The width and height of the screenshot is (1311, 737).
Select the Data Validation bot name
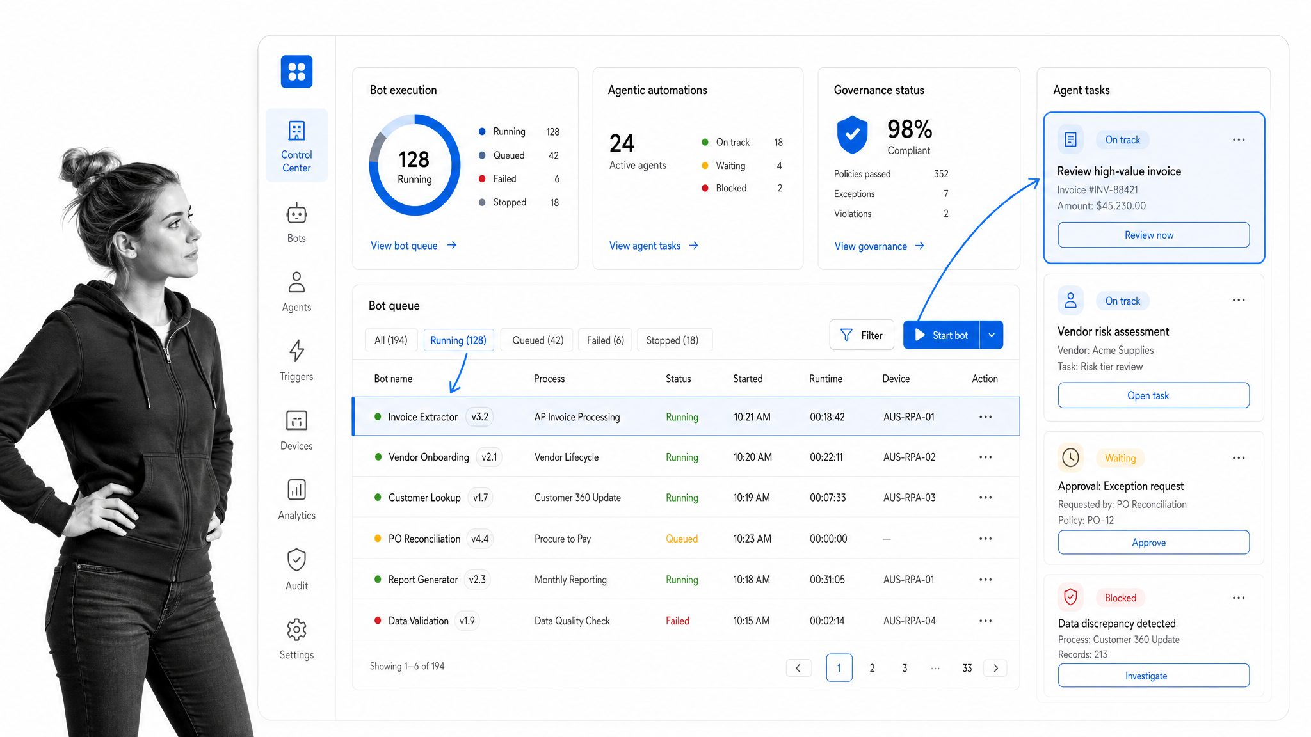click(419, 621)
